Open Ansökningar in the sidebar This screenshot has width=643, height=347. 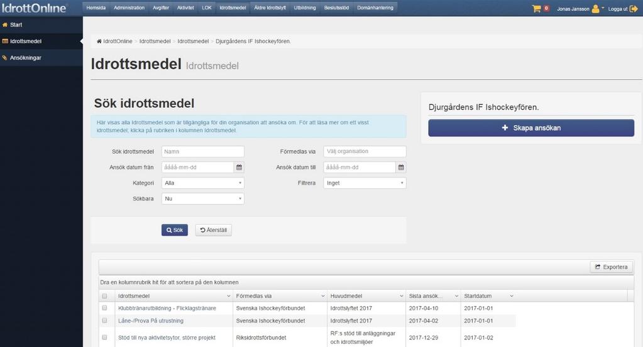[x=41, y=58]
